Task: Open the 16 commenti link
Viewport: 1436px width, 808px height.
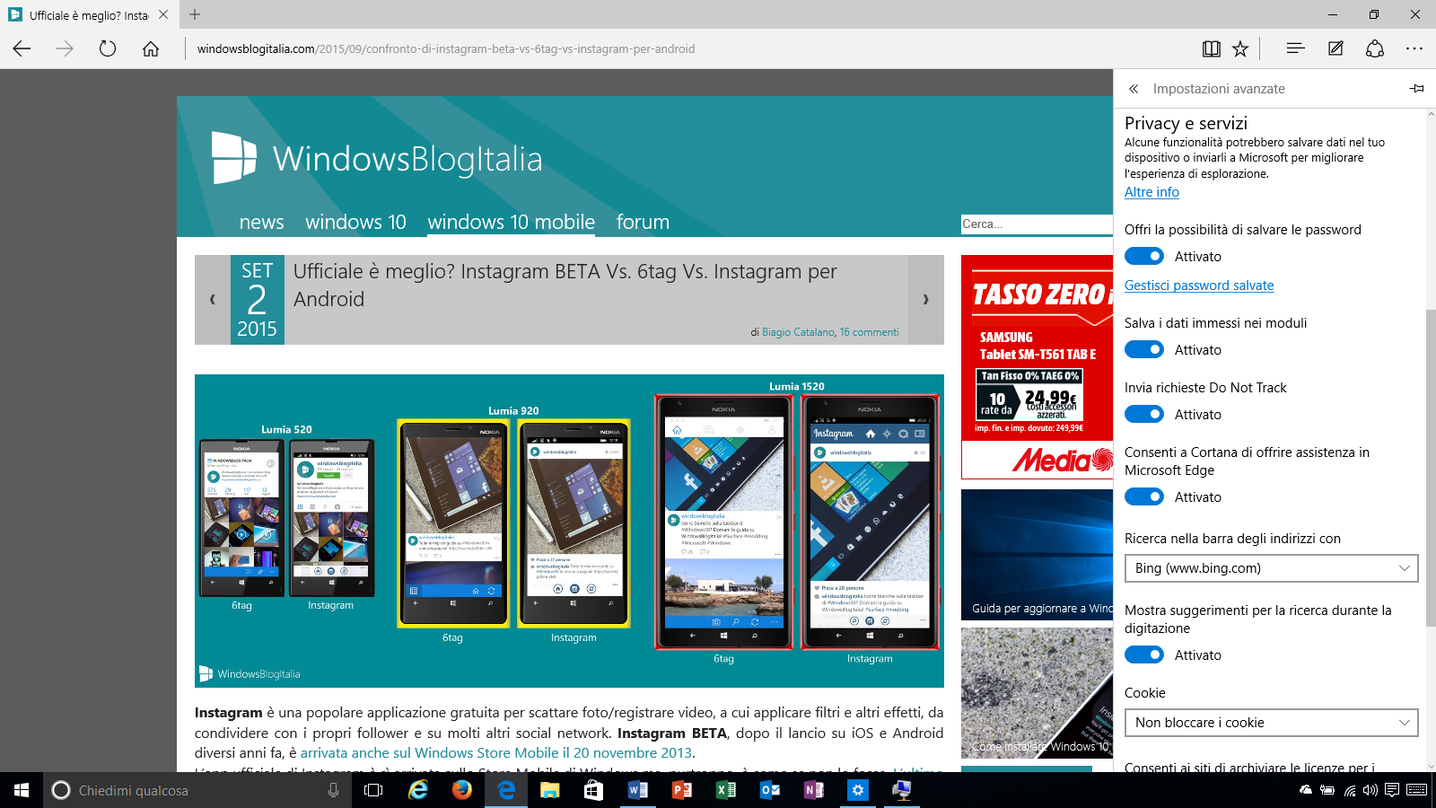Action: (869, 332)
